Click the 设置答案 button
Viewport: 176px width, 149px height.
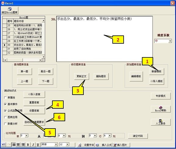pos(34,111)
